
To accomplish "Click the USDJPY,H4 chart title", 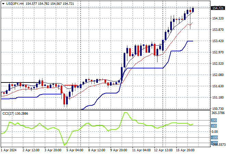I will pyautogui.click(x=15, y=3).
